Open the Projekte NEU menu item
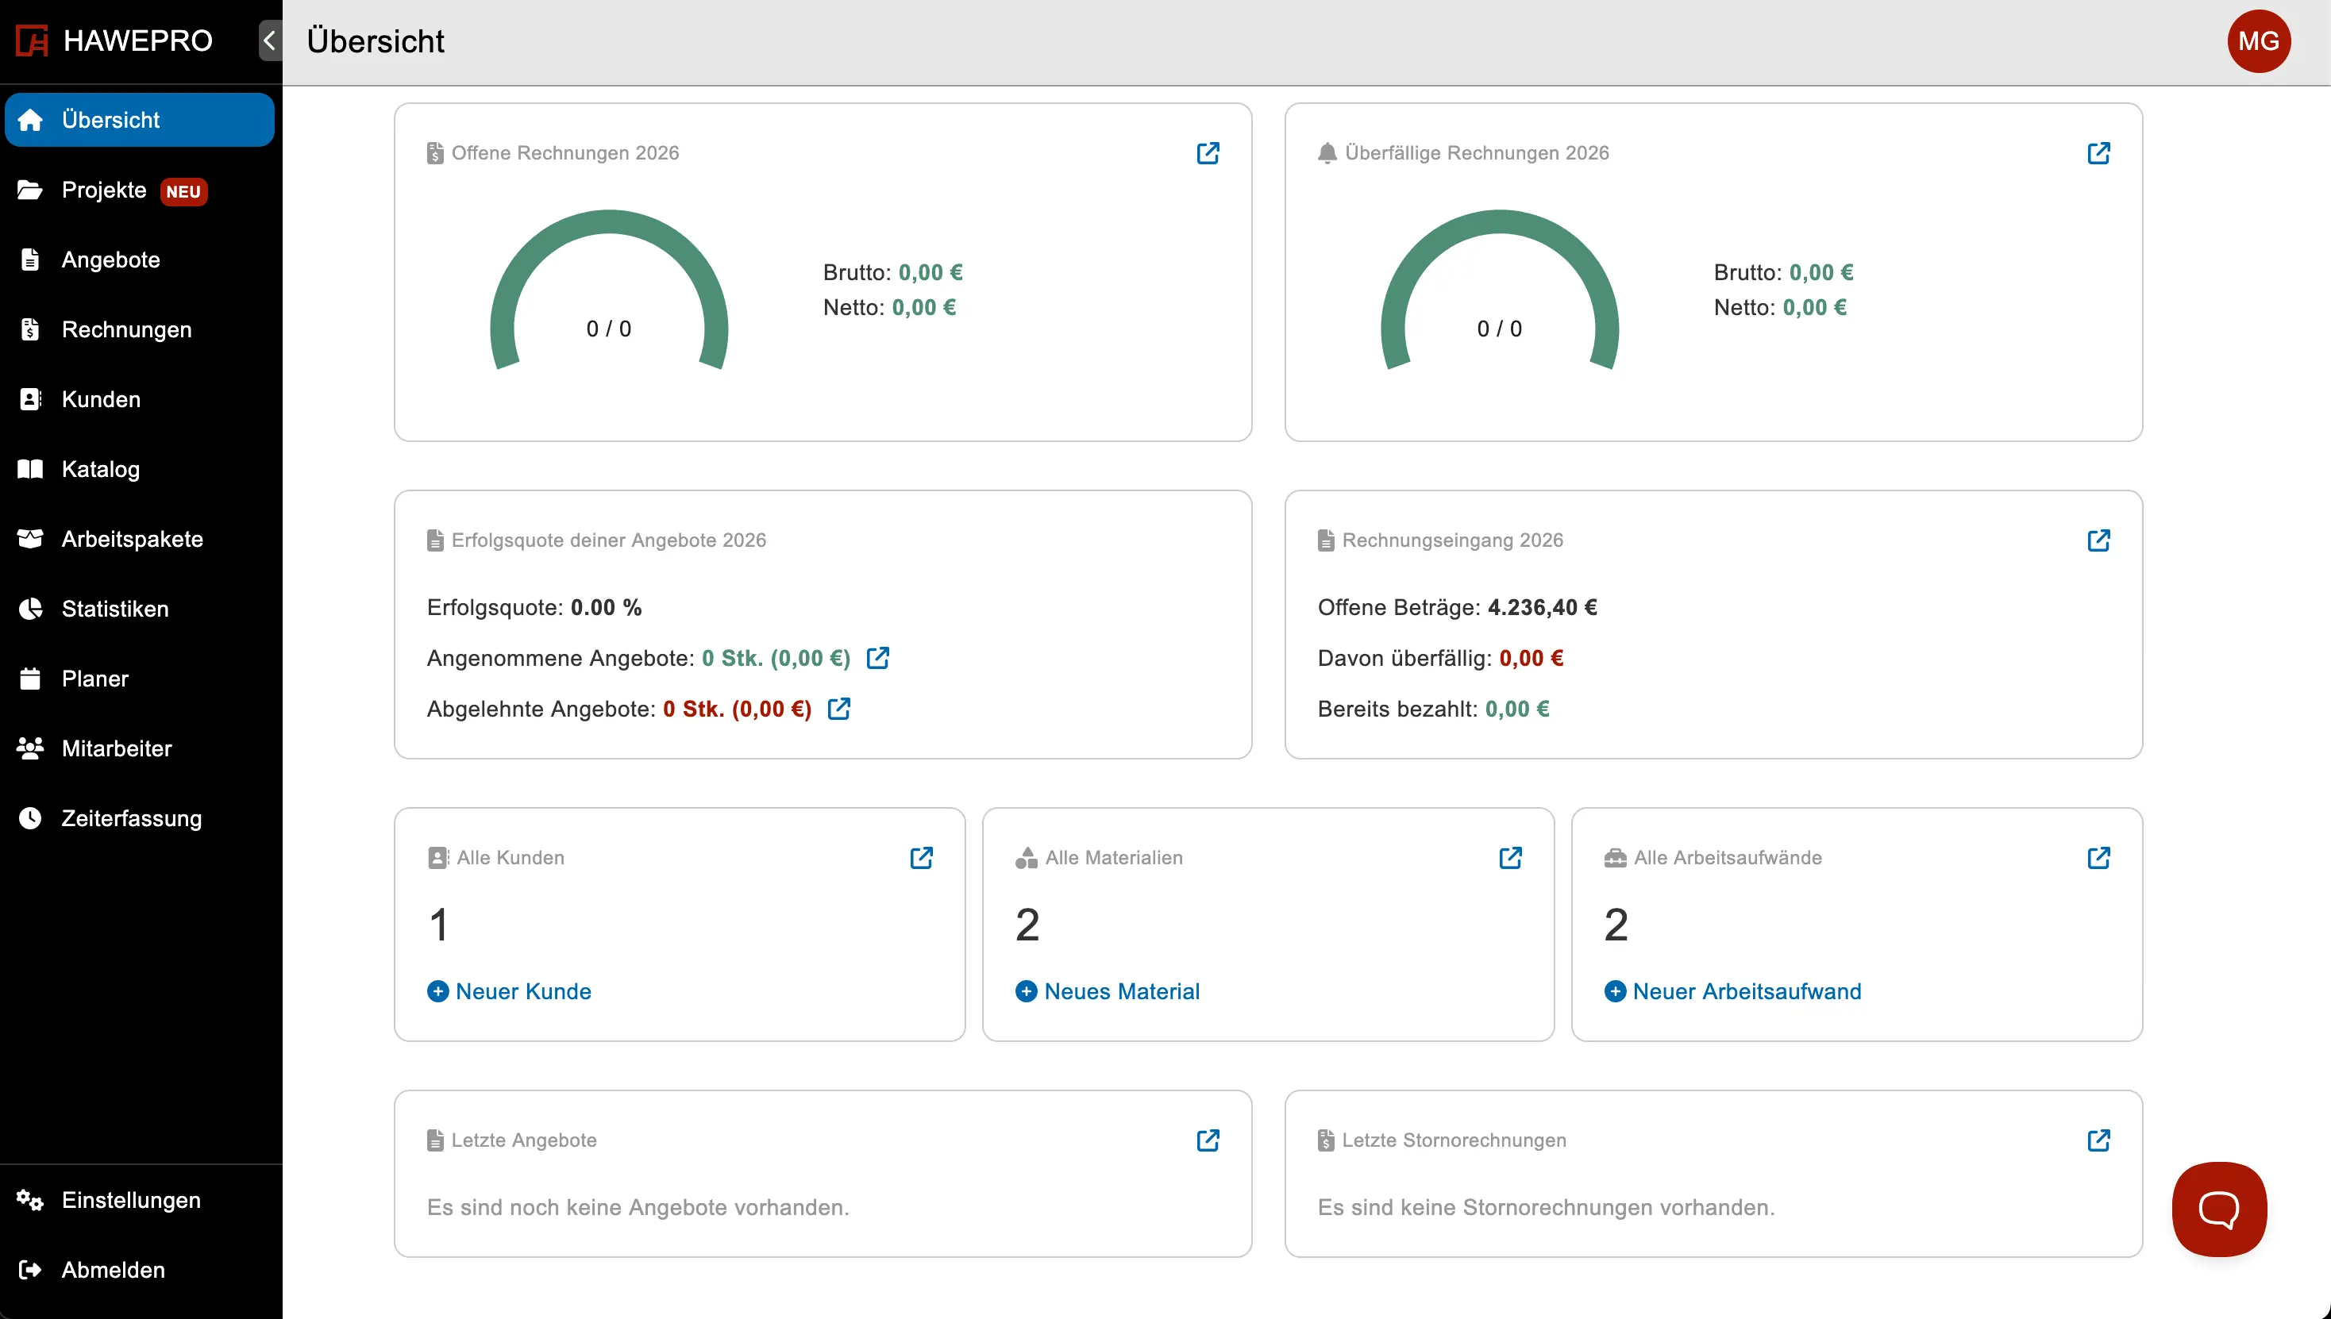This screenshot has width=2331, height=1319. pos(104,190)
